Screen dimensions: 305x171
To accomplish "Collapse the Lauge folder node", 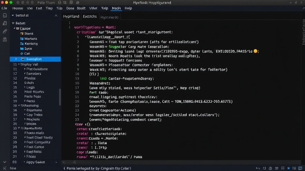I will pos(14,28).
